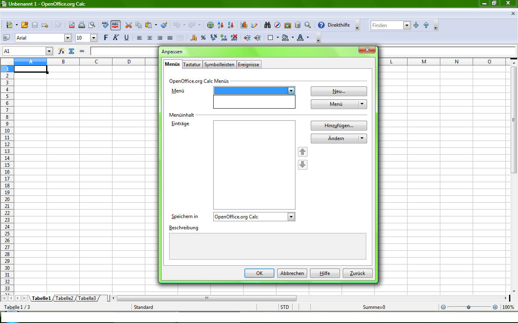Open the chart insertion tool

pos(244,25)
